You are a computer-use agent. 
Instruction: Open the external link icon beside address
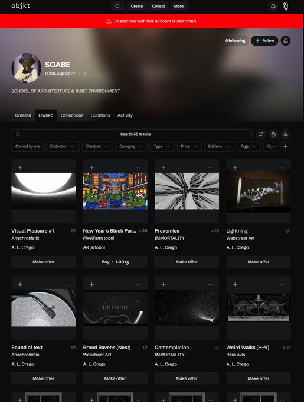coord(84,73)
